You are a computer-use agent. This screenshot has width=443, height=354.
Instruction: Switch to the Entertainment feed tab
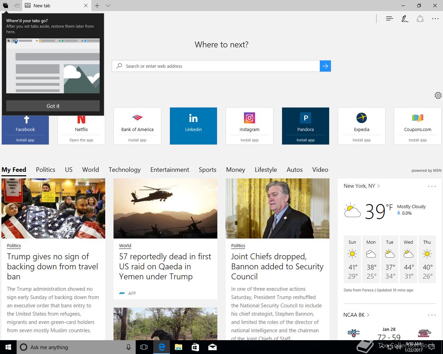point(170,170)
